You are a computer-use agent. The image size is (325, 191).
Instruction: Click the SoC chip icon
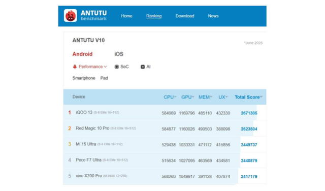tap(117, 67)
